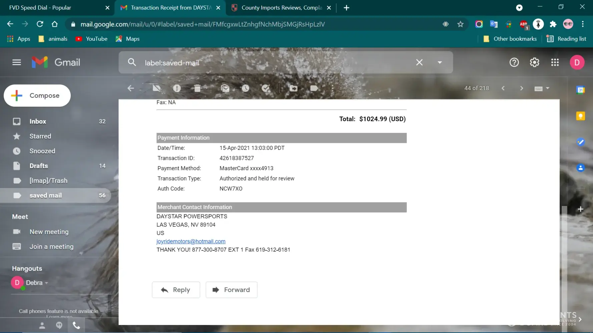Toggle the main menu hamburger
Image resolution: width=593 pixels, height=333 pixels.
point(17,62)
